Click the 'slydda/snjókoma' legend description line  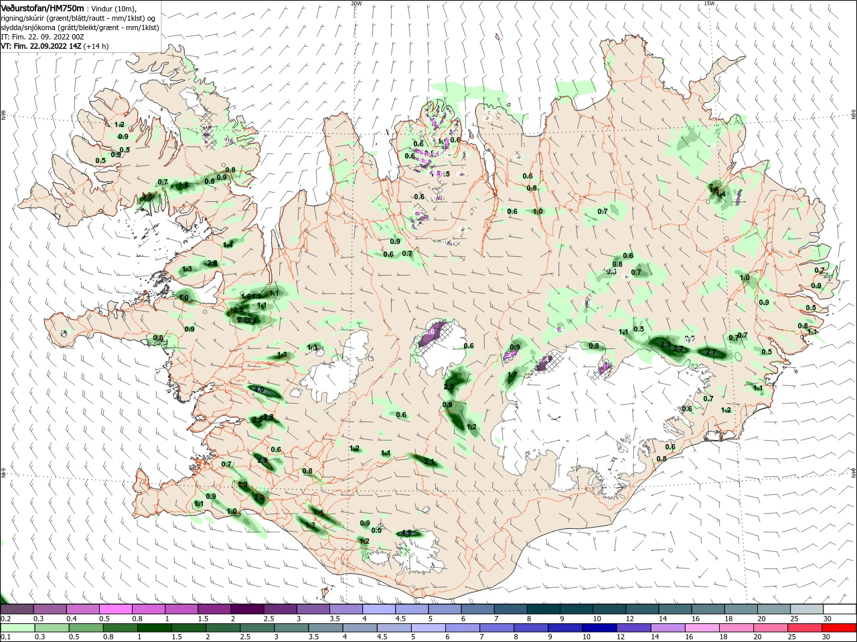tap(80, 27)
